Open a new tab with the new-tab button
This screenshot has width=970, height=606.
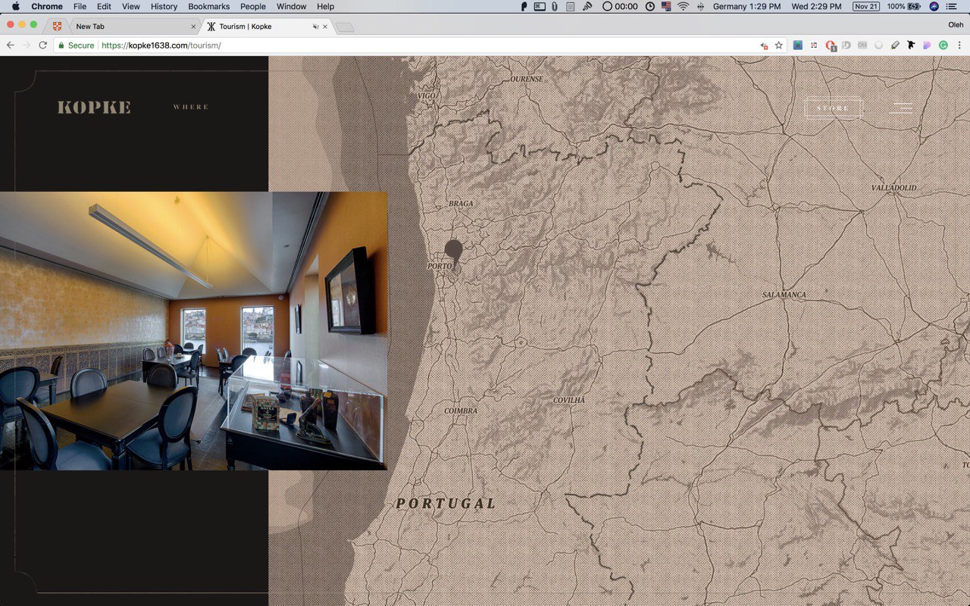[345, 27]
